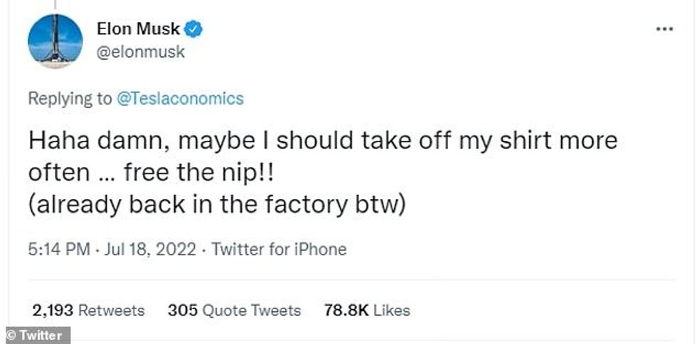This screenshot has width=697, height=344.
Task: Open the three-dot more options menu
Action: coord(664,29)
